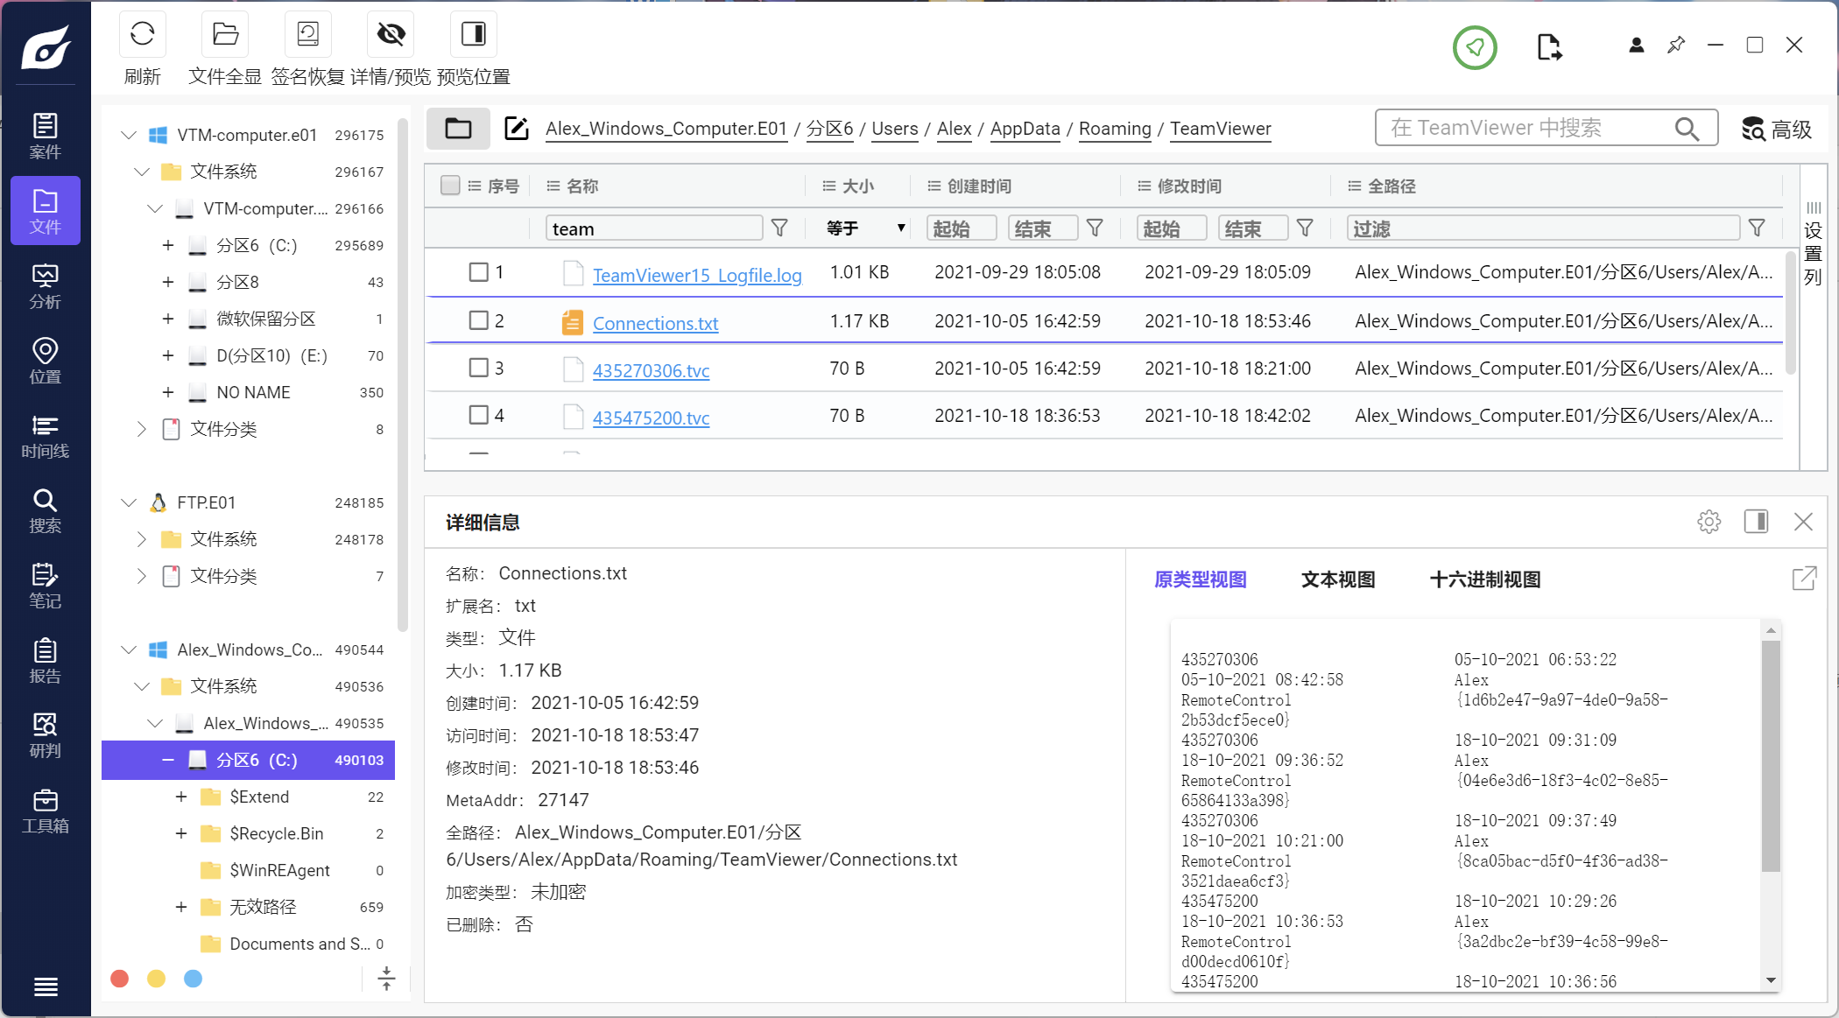Pop out the preview in new window
Image resolution: width=1839 pixels, height=1018 pixels.
click(x=1804, y=579)
